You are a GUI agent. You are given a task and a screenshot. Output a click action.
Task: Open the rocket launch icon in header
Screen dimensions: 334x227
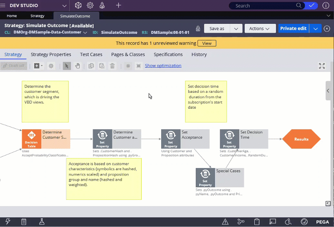click(102, 5)
